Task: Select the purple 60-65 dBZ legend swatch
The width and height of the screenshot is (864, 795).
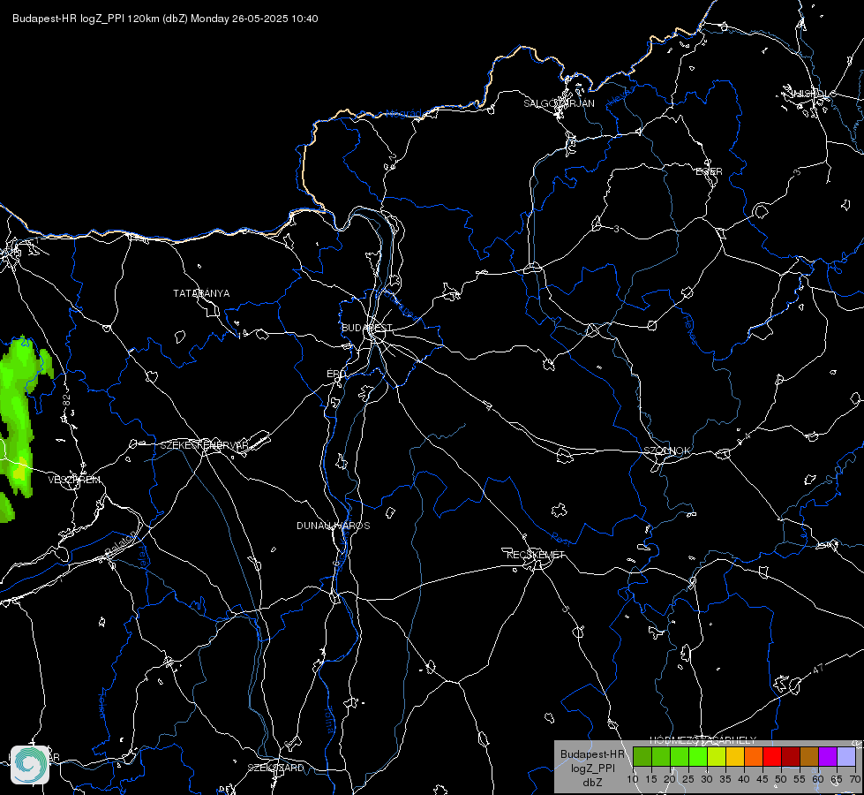Action: click(828, 756)
